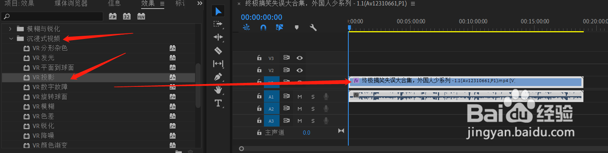Click the effects search field

[x=52, y=16]
